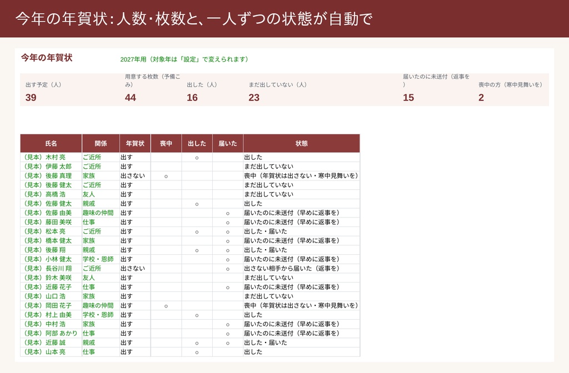Screen dimensions: 569x373
Task: Select the 氏名 column header
Action: coord(51,144)
